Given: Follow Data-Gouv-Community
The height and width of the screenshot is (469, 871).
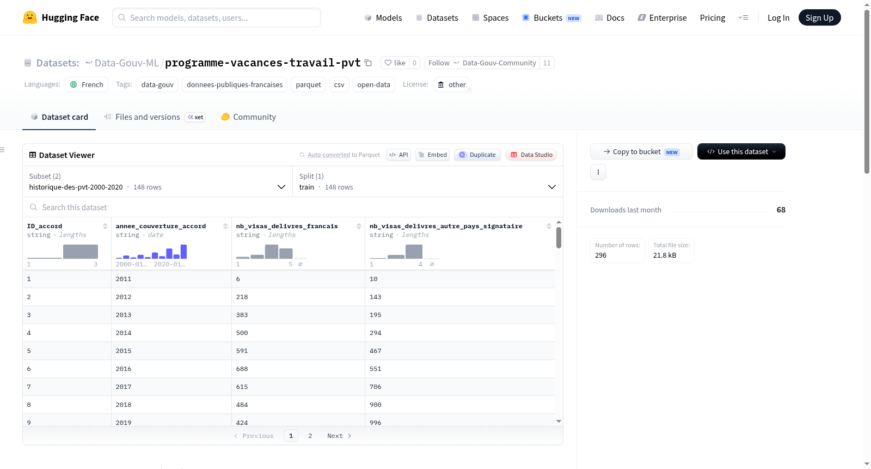Looking at the screenshot, I should point(482,63).
